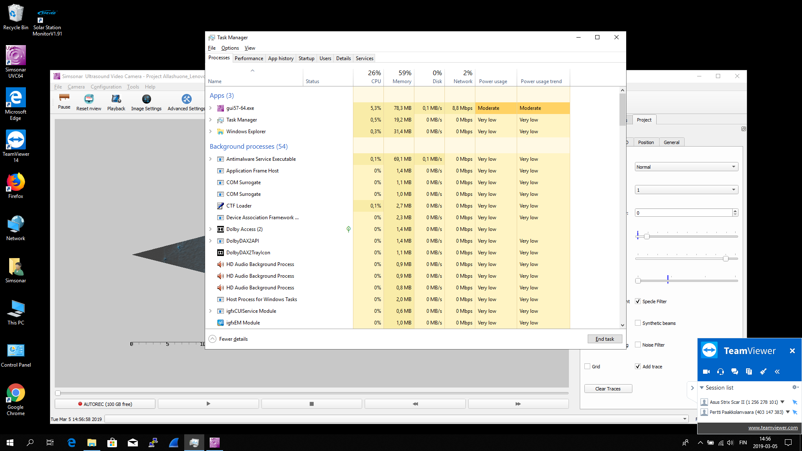802x451 pixels.
Task: Open www.teamviewer.com link
Action: [x=773, y=428]
